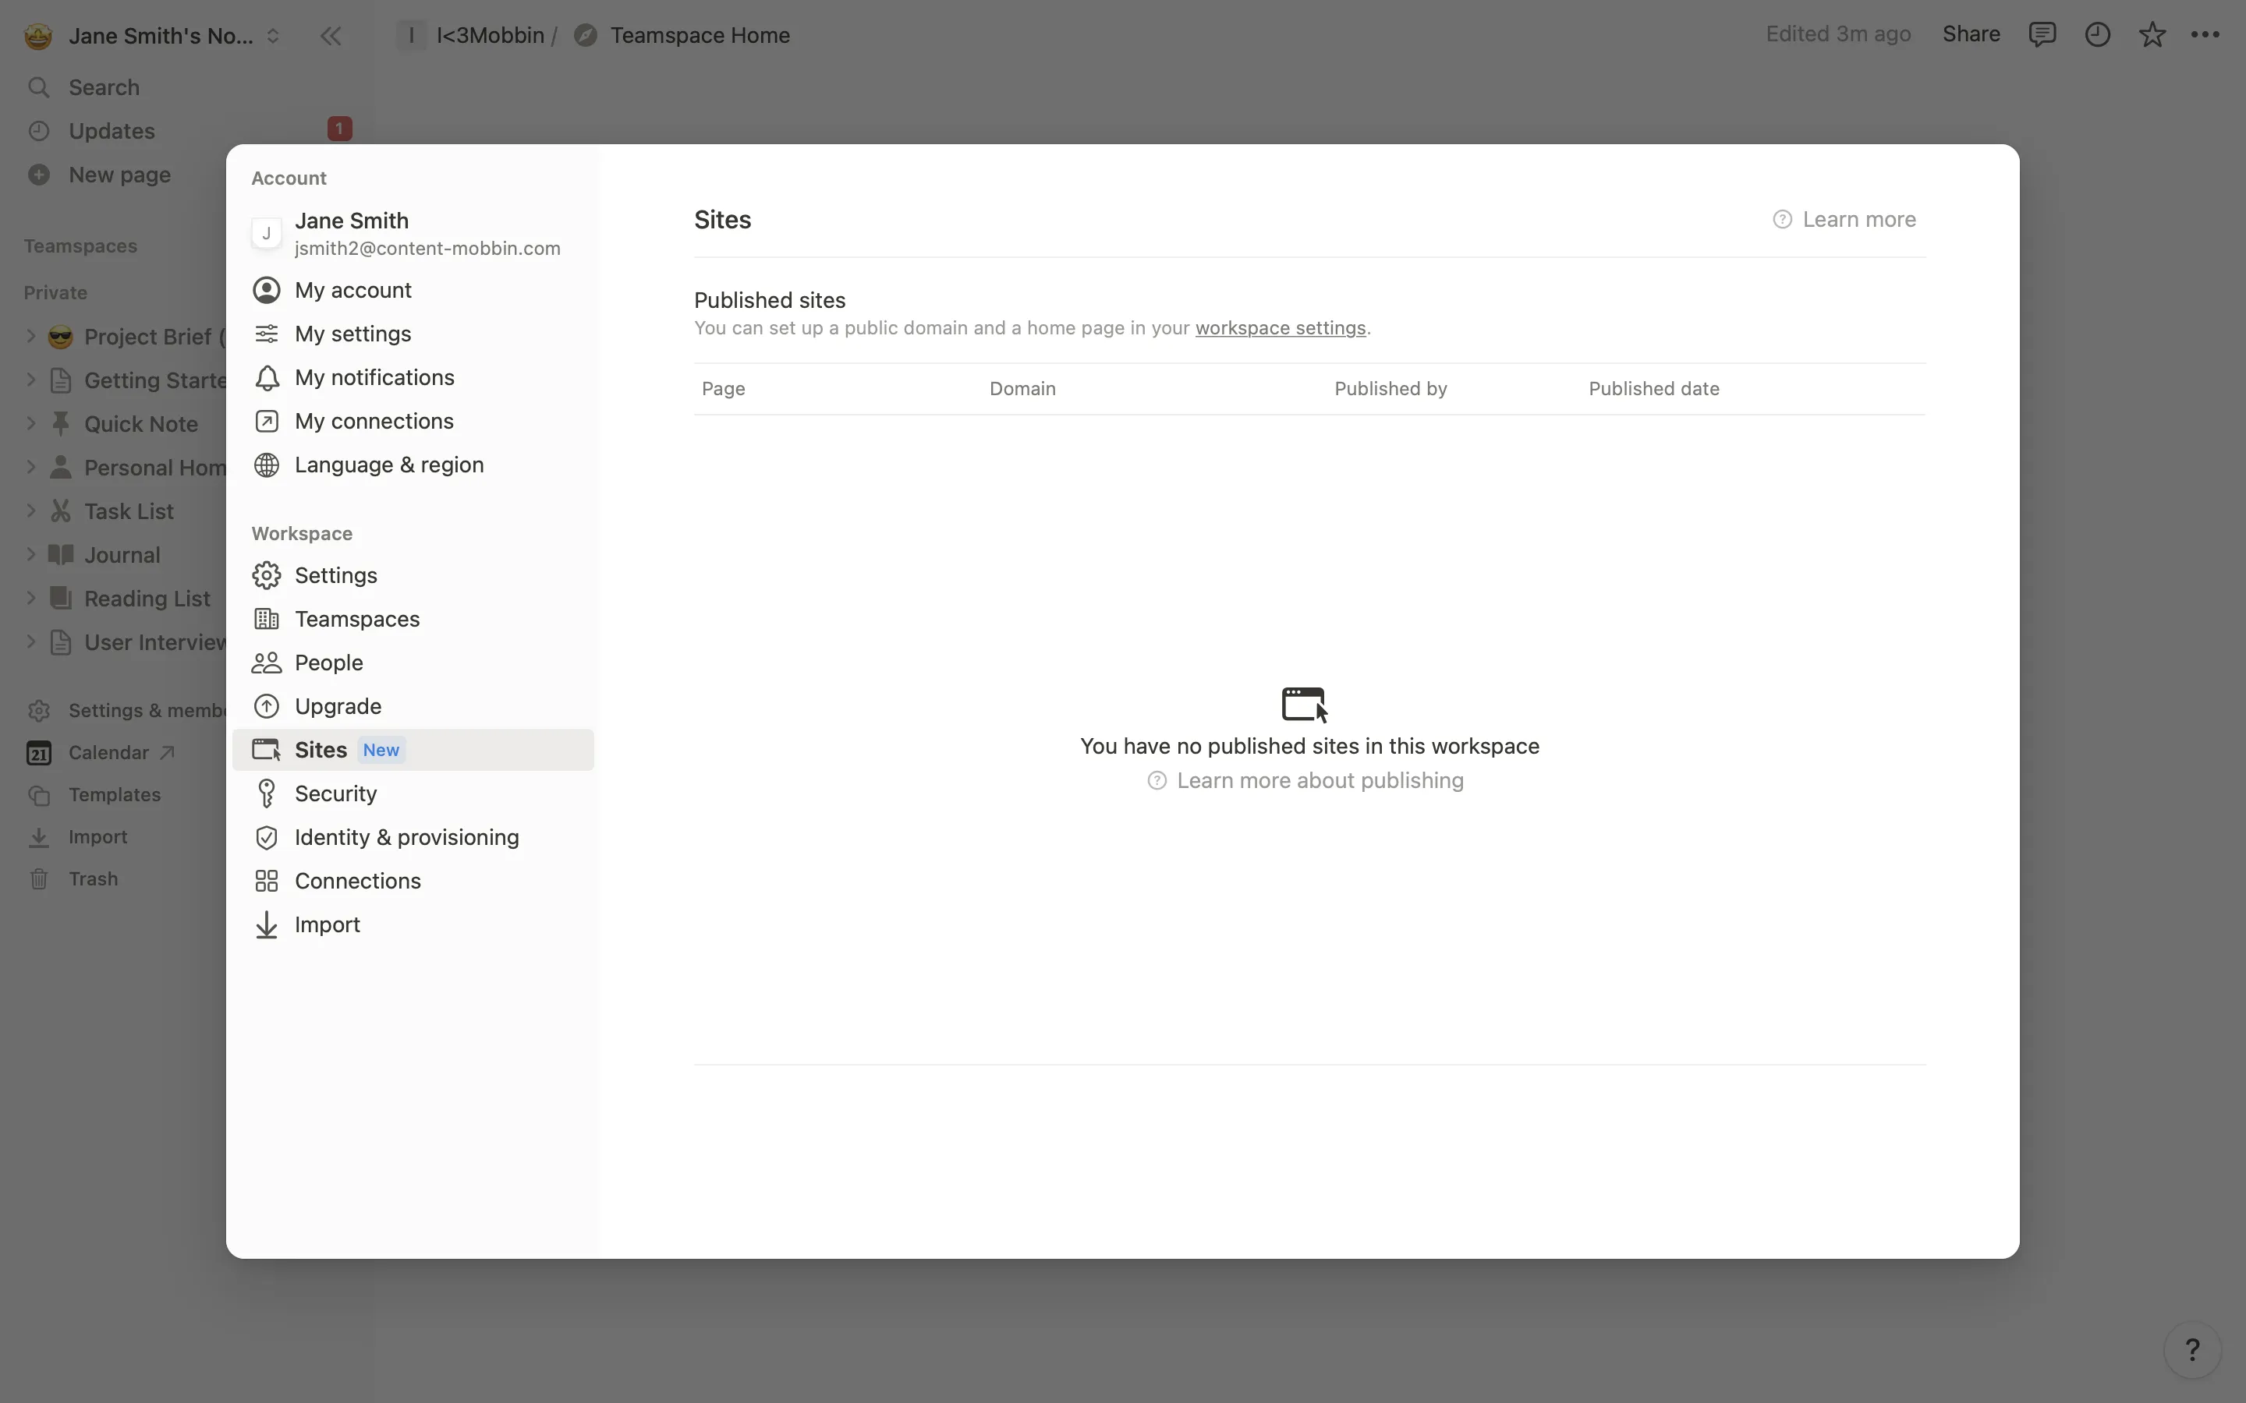Viewport: 2246px width, 1403px height.
Task: Click Learn more about publishing
Action: coord(1319,780)
